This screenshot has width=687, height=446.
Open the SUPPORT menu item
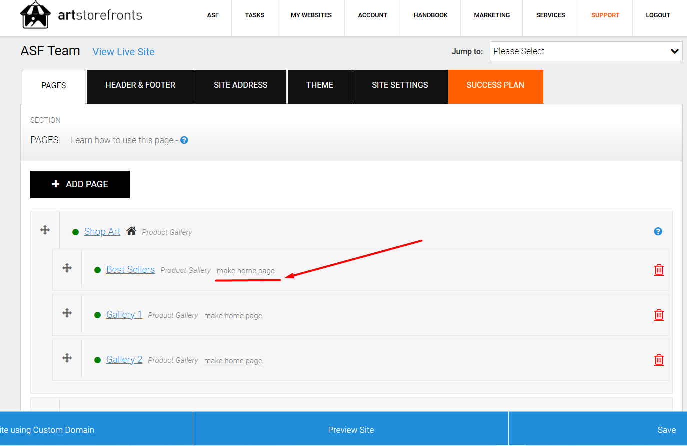click(x=605, y=15)
